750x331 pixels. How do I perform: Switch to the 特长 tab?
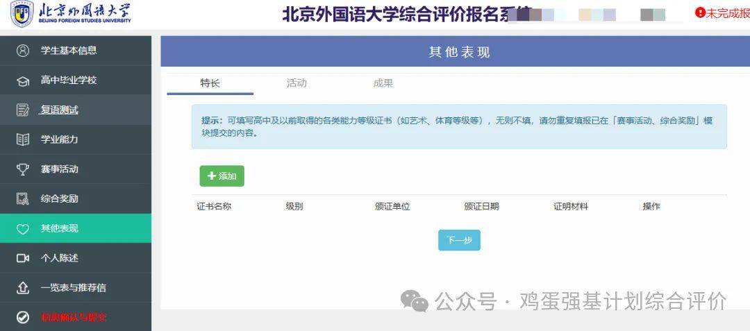[210, 83]
